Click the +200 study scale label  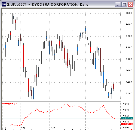126,128
